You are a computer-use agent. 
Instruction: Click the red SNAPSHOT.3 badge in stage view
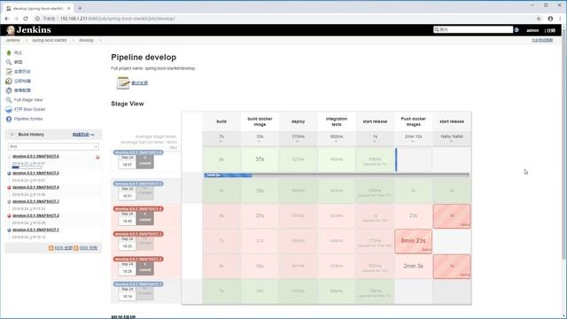(x=138, y=234)
